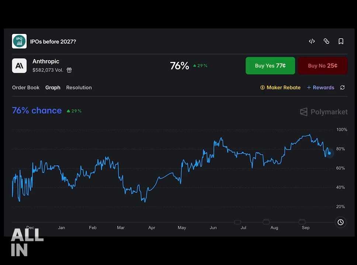Open the IPO market logo icon
Screen dimensions: 357x265
tap(19, 41)
